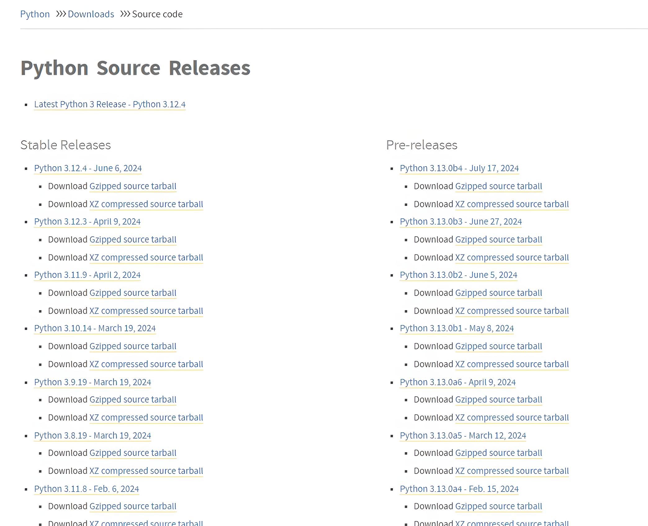The image size is (648, 526).
Task: Download XZ compressed tarball for Python 3.8.19
Action: (146, 471)
